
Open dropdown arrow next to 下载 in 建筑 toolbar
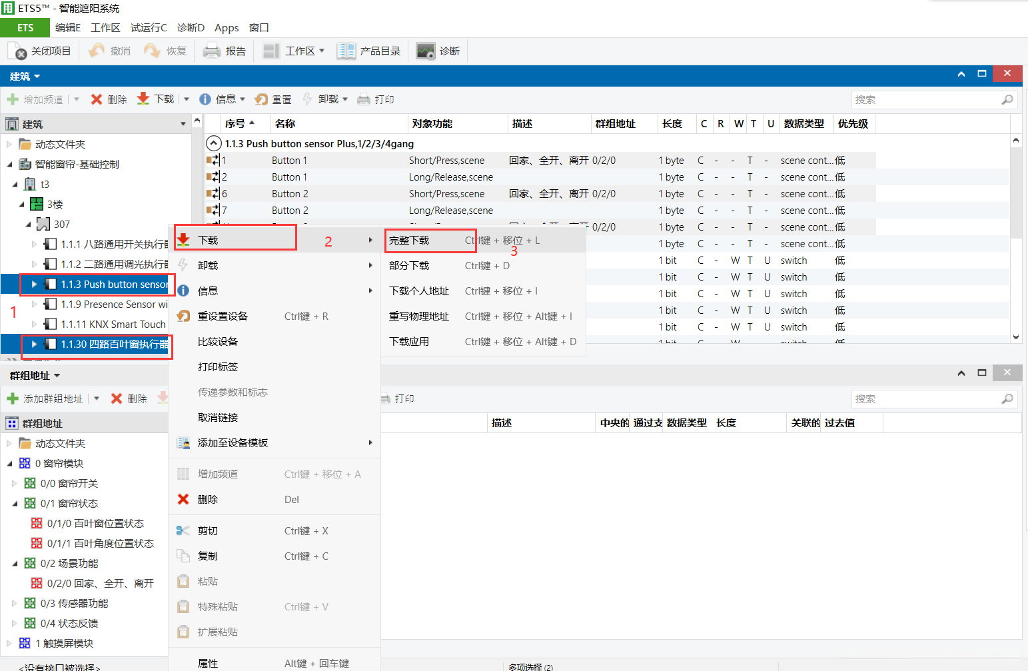[187, 99]
